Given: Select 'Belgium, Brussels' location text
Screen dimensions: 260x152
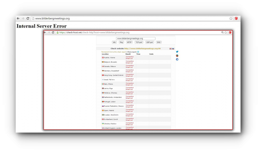Looking at the screenshot, I should point(110,62).
